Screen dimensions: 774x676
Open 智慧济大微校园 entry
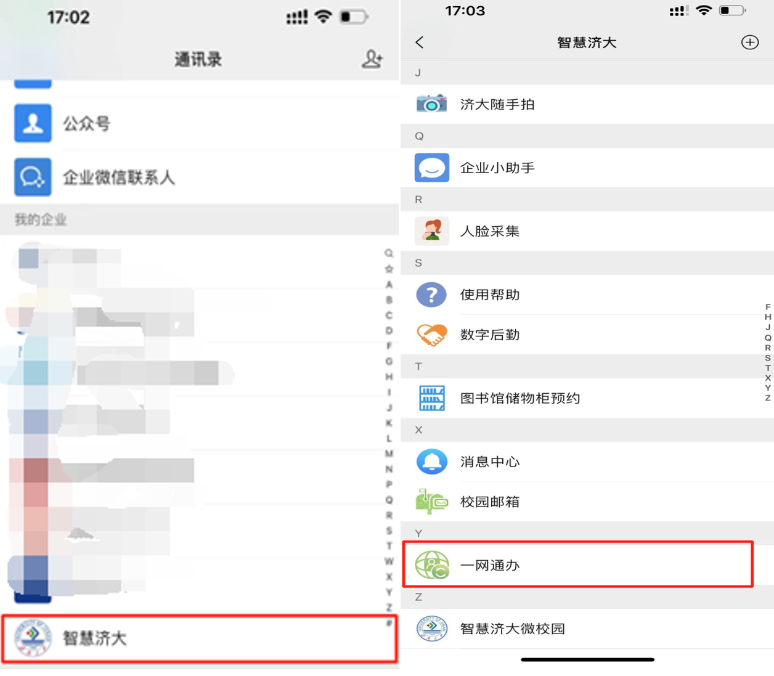(587, 629)
